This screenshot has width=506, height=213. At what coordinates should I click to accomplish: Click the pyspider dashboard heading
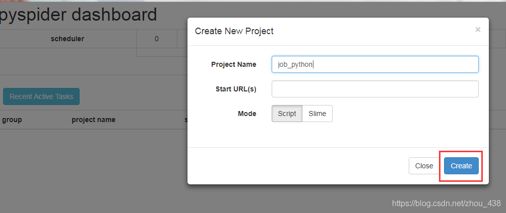tap(79, 15)
